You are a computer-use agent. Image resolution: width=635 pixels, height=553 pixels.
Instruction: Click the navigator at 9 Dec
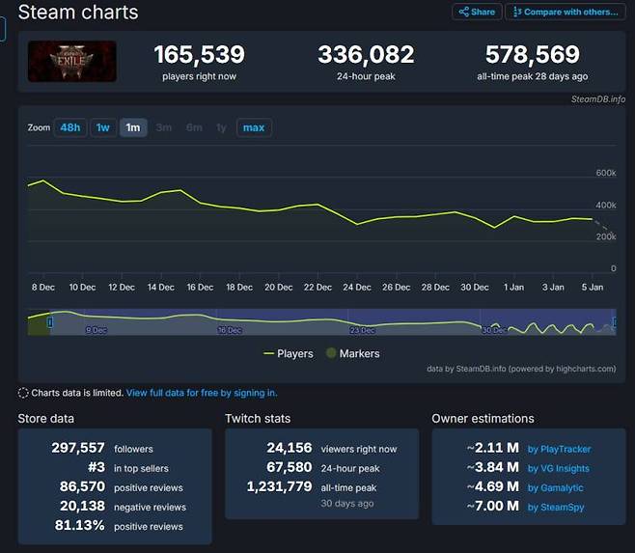tap(97, 330)
